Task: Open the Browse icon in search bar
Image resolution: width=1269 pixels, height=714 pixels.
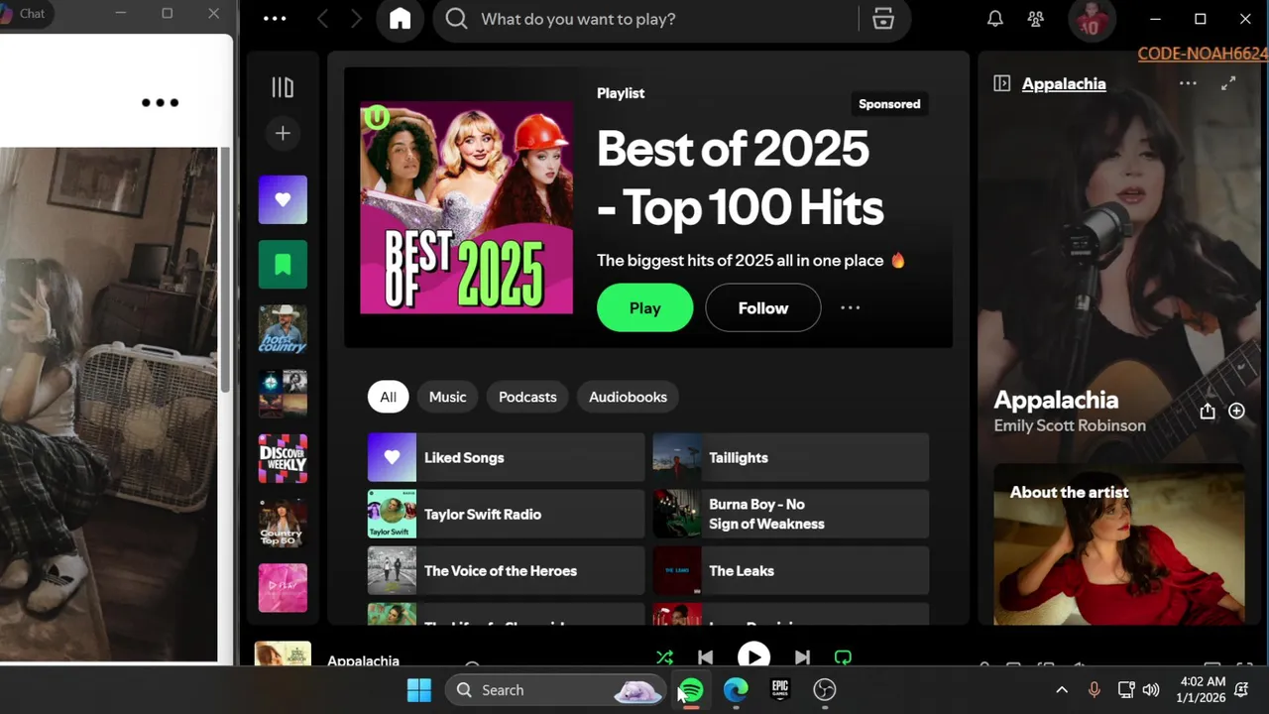Action: click(883, 19)
